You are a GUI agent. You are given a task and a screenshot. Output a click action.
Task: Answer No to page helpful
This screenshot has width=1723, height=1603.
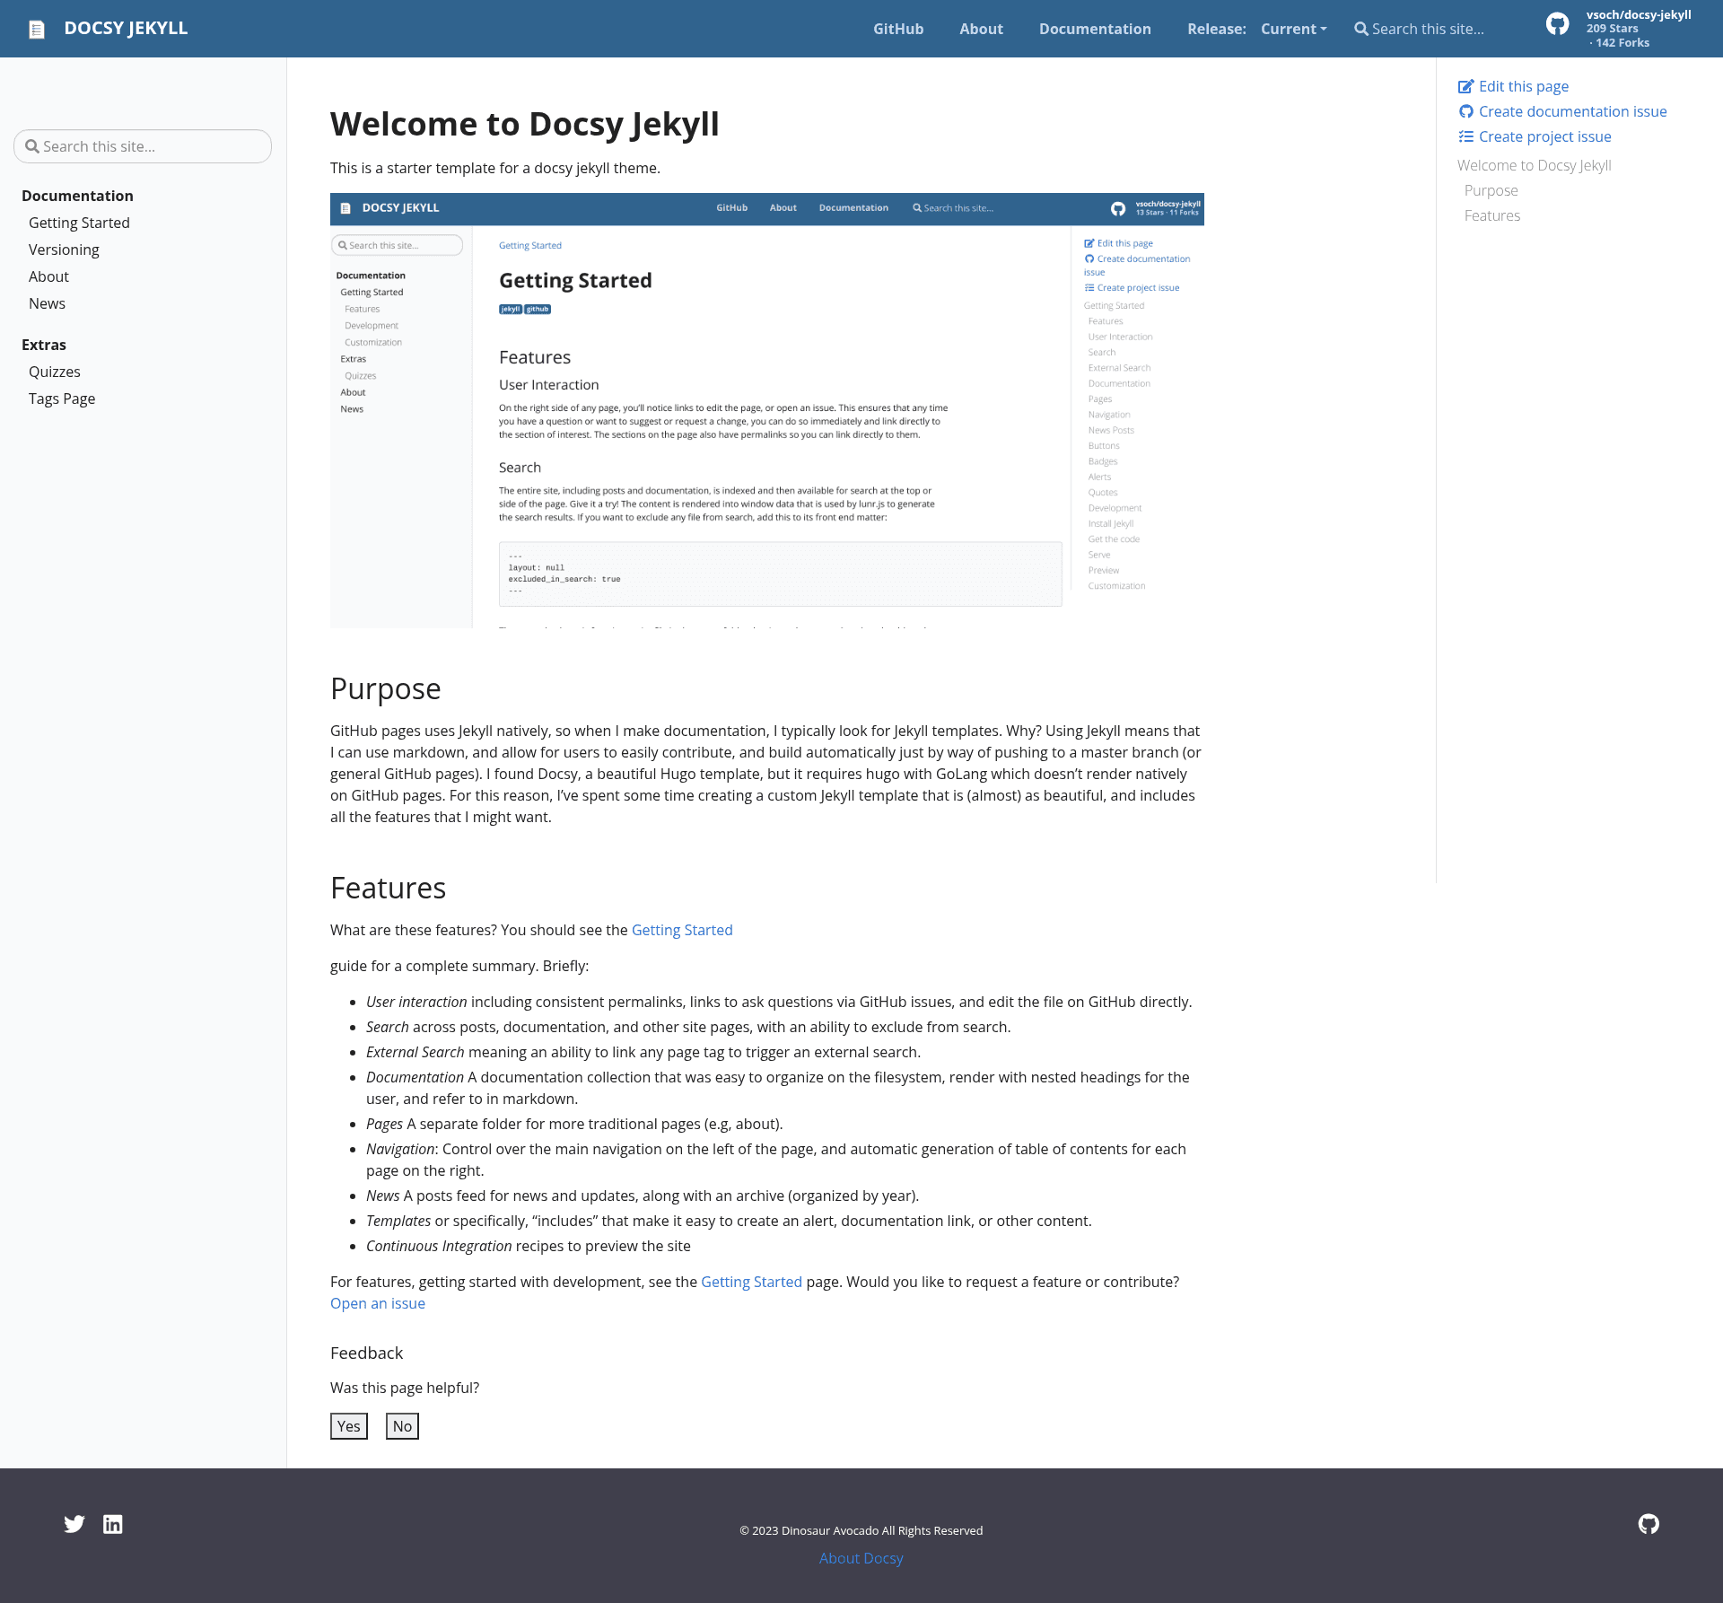click(x=402, y=1426)
